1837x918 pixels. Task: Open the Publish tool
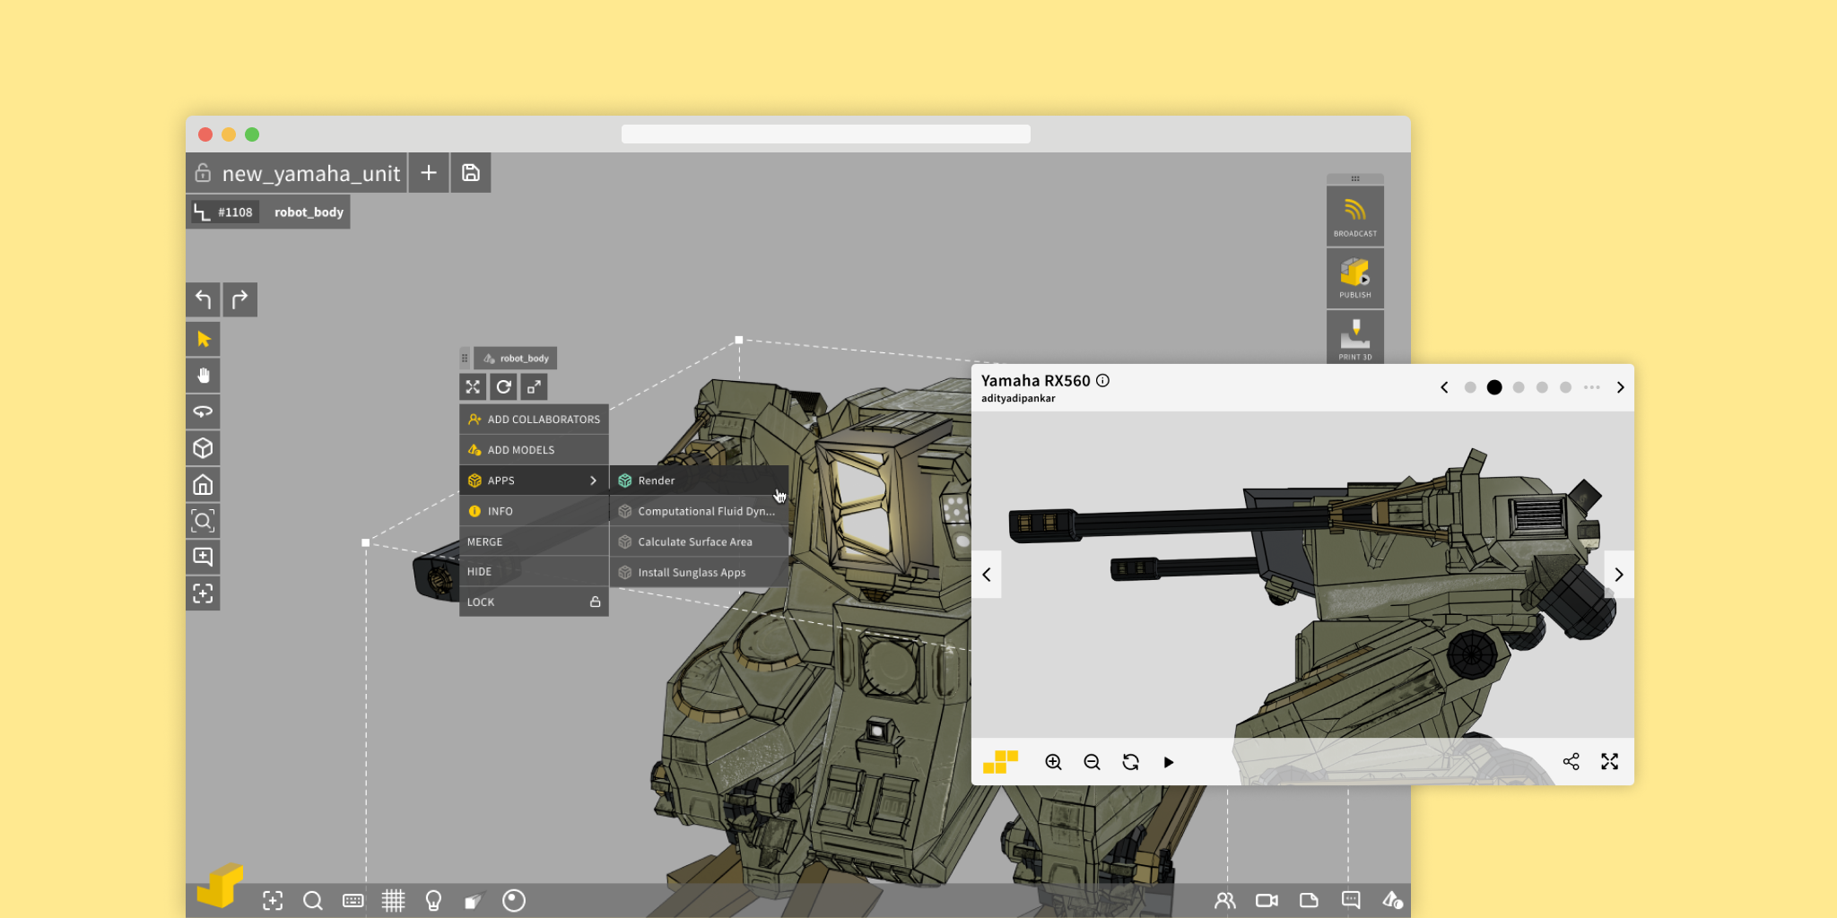[x=1354, y=278]
